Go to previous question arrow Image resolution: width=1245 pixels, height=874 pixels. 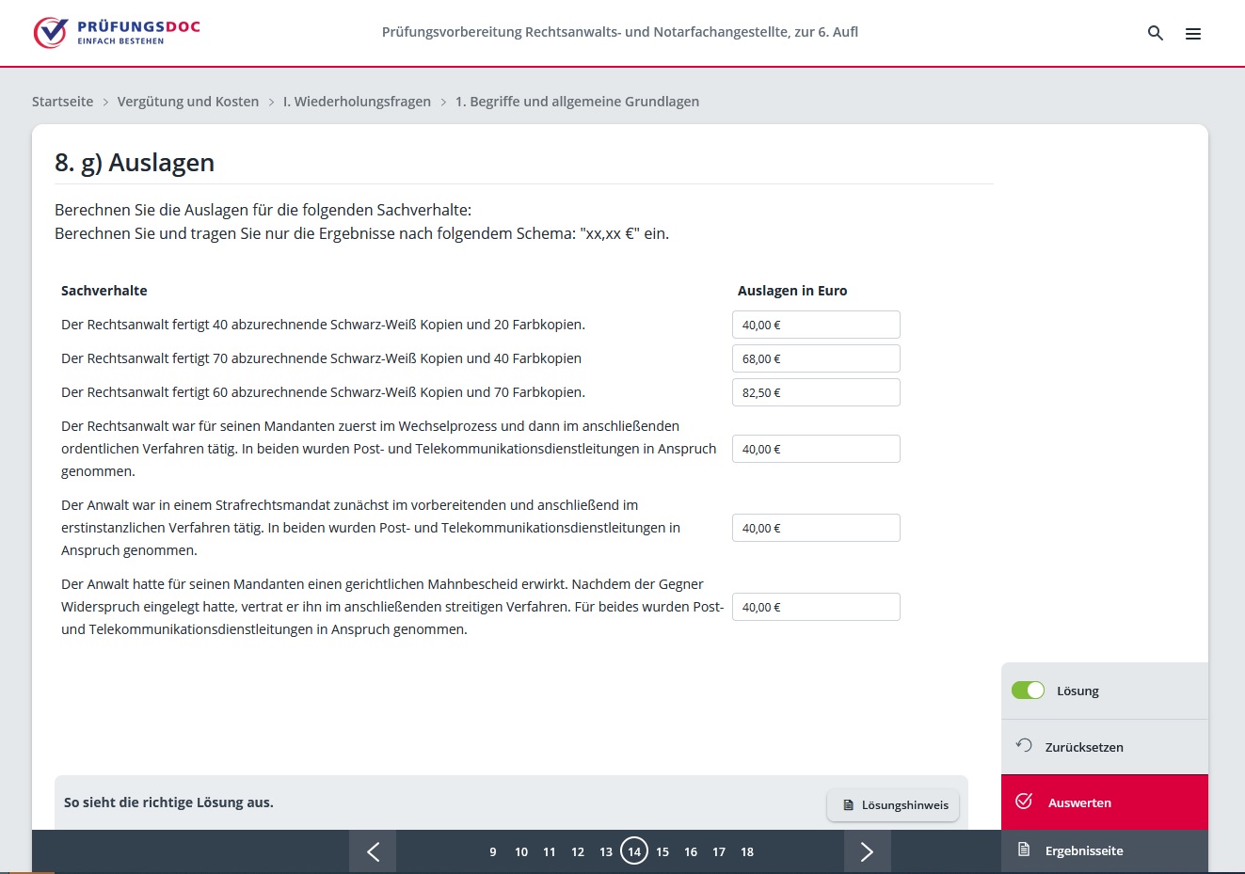(373, 851)
